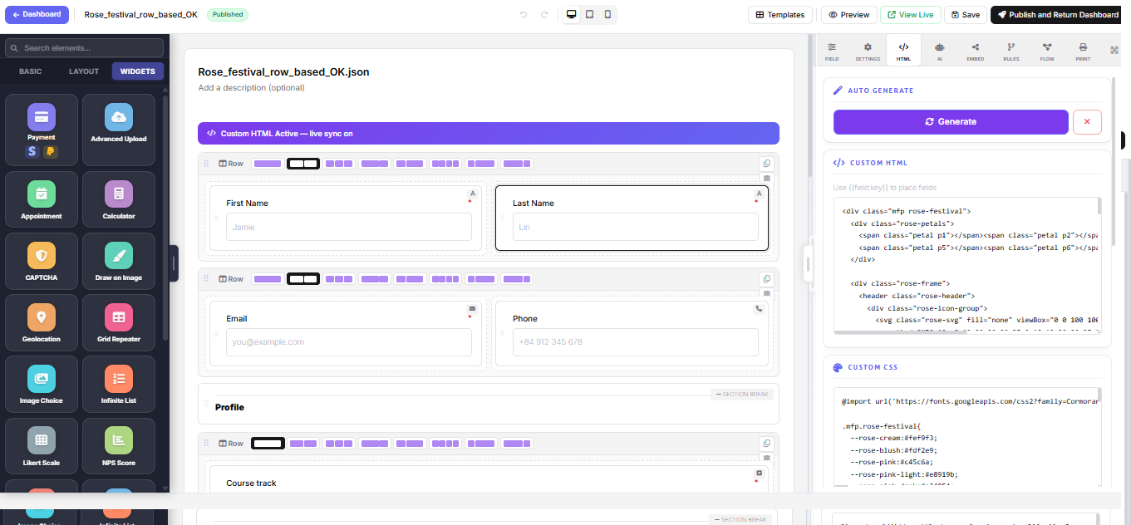Open the EMBED tab
This screenshot has width=1131, height=525.
(975, 52)
